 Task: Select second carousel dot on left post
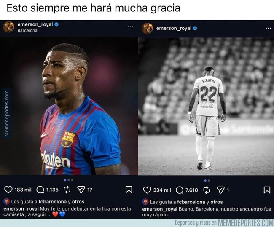tap(69, 180)
